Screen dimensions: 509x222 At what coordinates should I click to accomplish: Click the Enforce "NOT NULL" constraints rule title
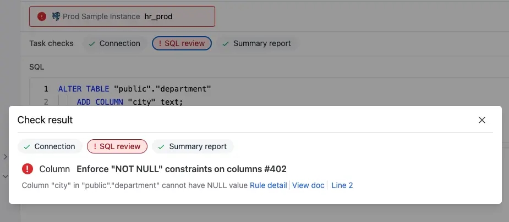pyautogui.click(x=182, y=169)
